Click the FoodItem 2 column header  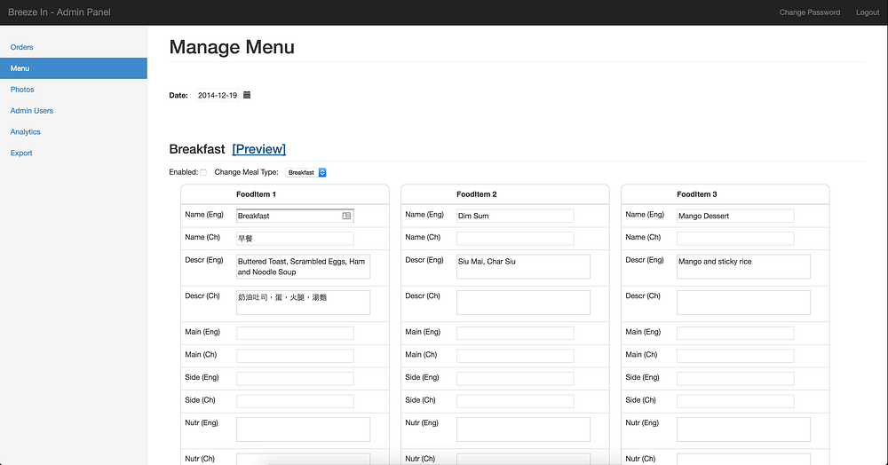pos(476,194)
